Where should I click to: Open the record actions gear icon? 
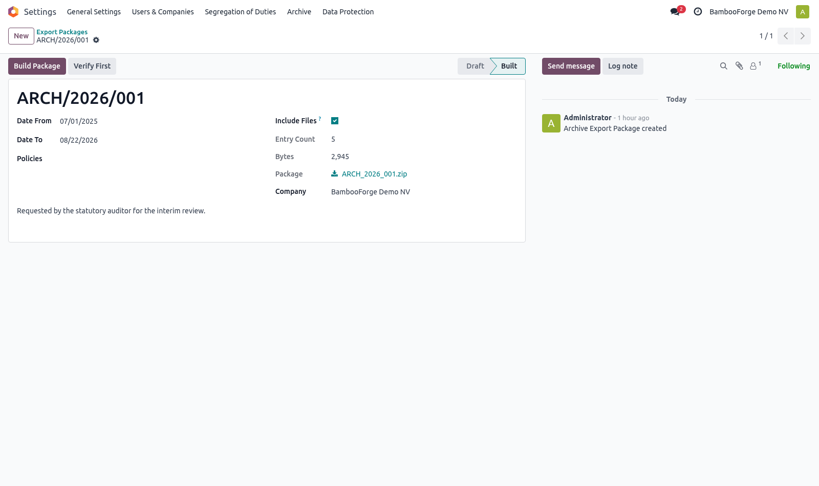[x=96, y=40]
